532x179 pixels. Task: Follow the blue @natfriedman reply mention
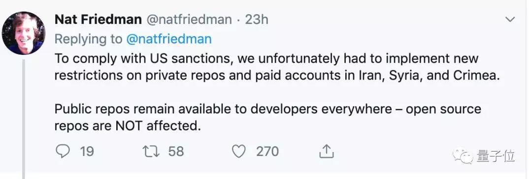pyautogui.click(x=169, y=39)
